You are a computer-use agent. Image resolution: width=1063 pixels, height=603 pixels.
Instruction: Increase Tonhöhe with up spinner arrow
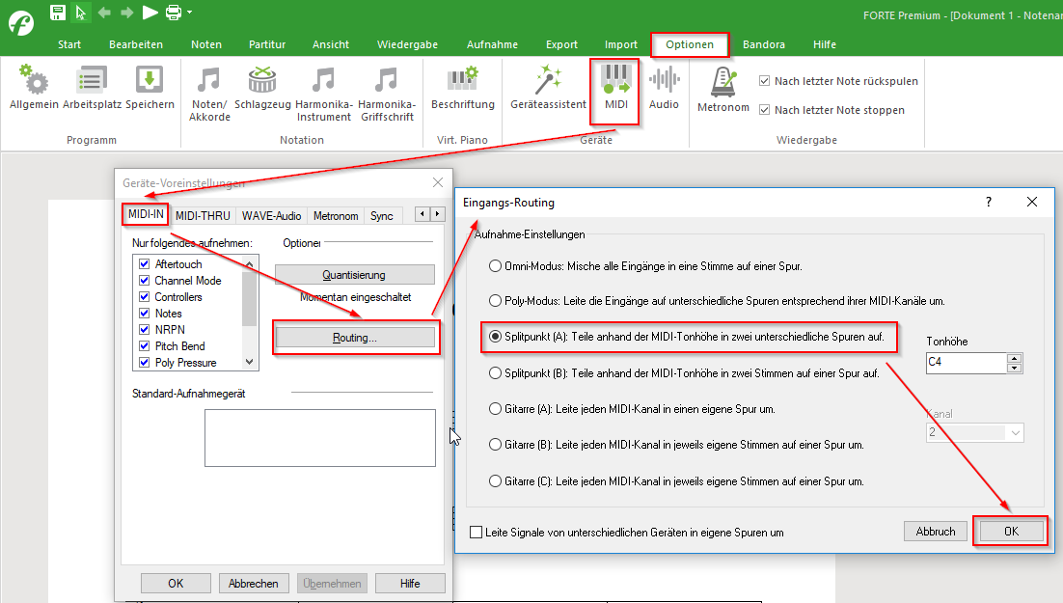[x=1014, y=358]
